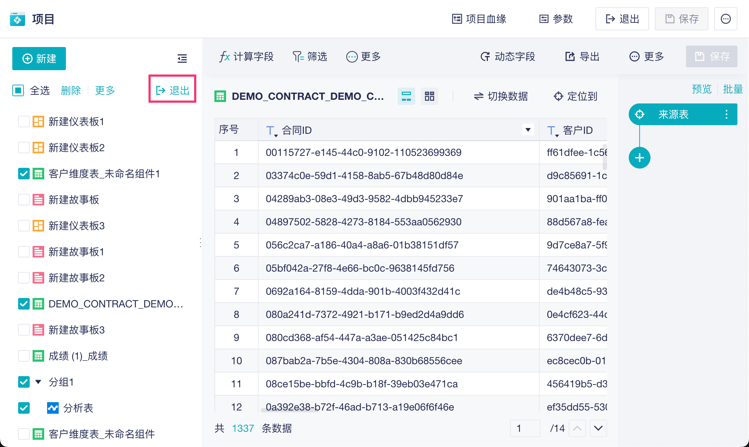This screenshot has height=447, width=749.
Task: Open the 项目血缘 view
Action: [479, 19]
